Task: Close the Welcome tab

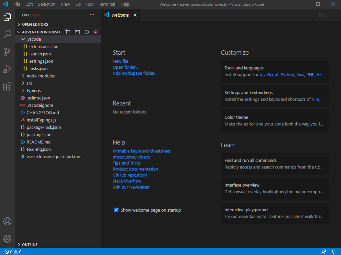Action: [135, 15]
